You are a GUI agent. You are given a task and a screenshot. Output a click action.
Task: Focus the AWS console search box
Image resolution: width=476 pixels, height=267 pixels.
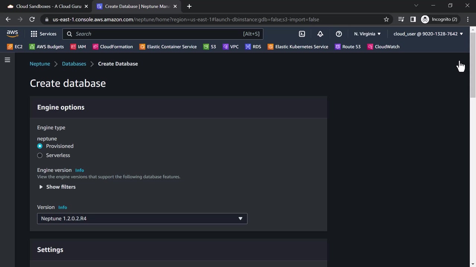(x=163, y=34)
